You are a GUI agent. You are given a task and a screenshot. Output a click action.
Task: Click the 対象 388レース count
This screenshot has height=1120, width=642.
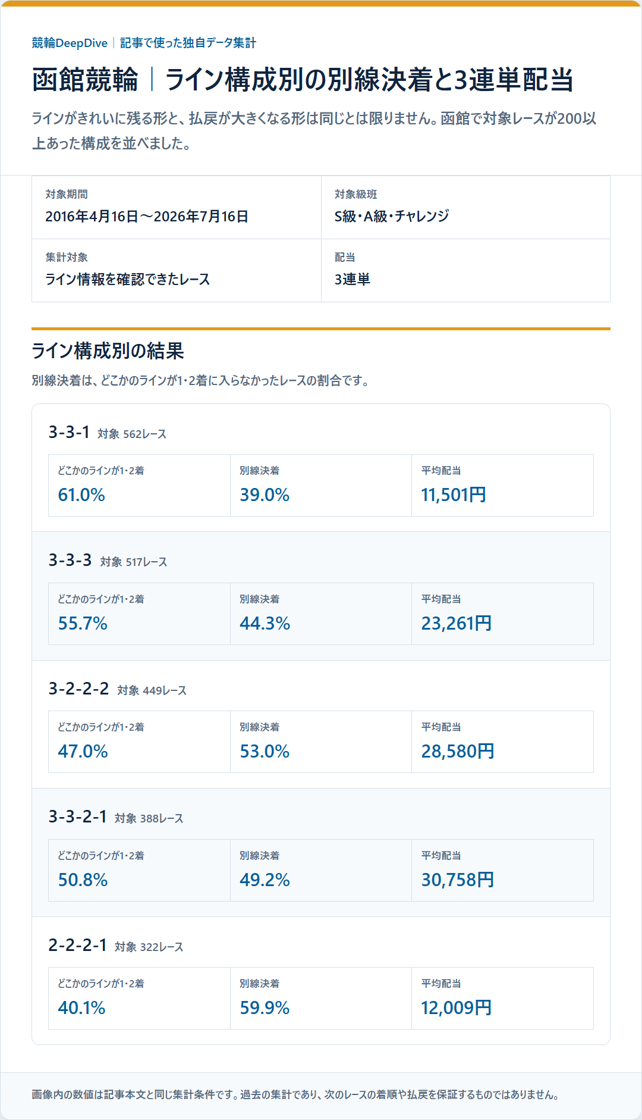tap(149, 818)
